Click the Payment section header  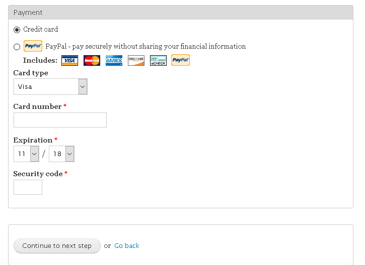[x=181, y=13]
